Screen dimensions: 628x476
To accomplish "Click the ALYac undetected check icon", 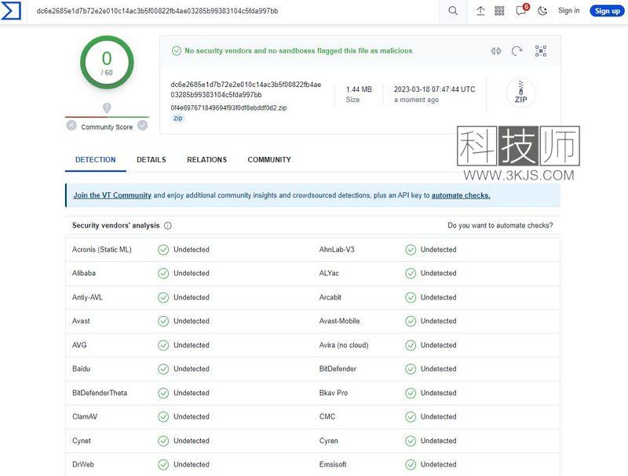I will click(411, 274).
